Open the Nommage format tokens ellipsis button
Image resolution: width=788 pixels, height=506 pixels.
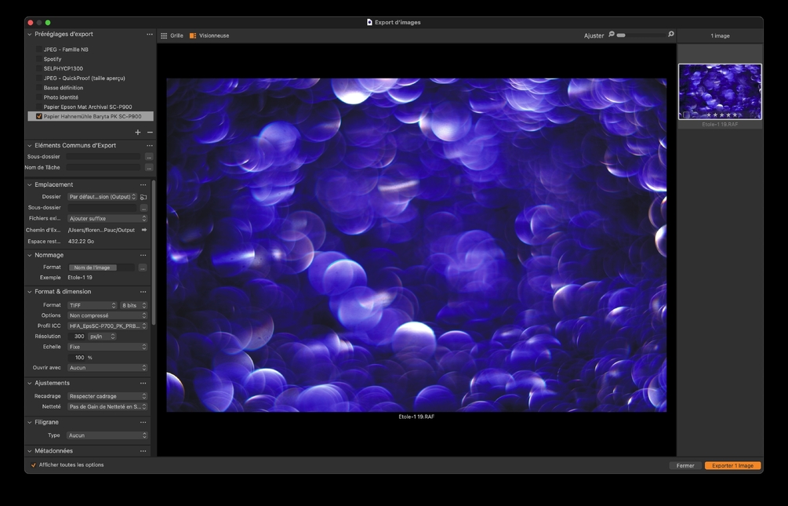pyautogui.click(x=143, y=268)
